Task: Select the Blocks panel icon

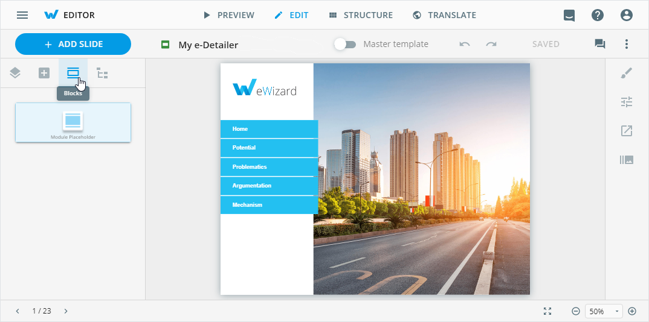Action: (73, 73)
